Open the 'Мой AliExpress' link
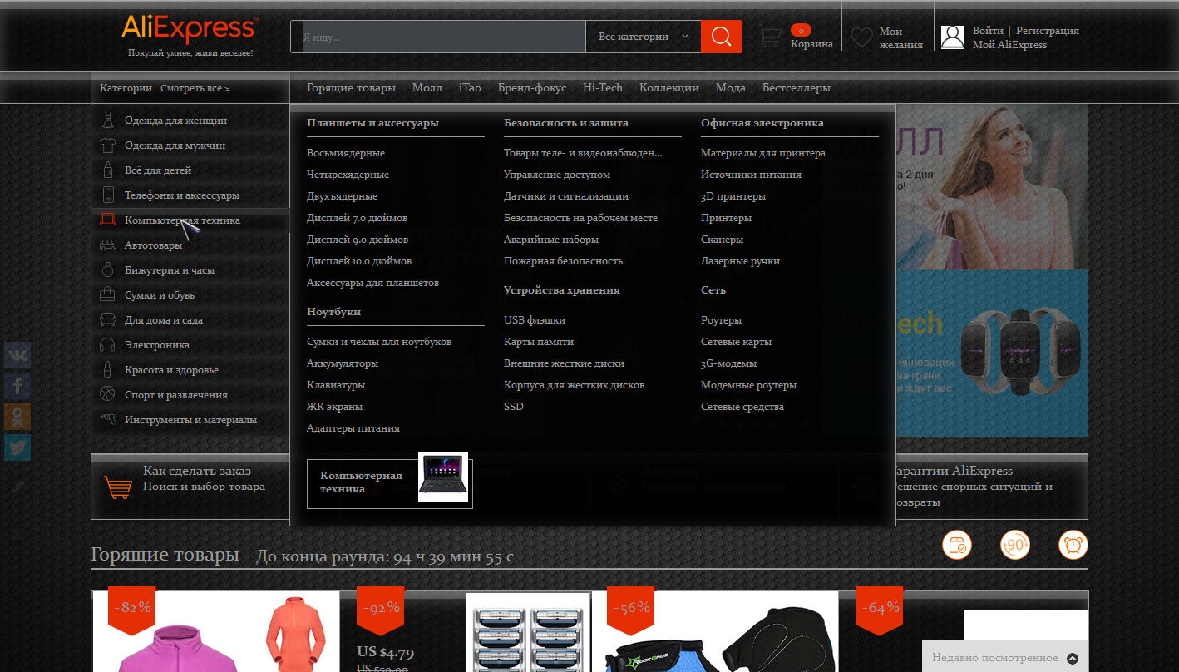The image size is (1179, 672). pyautogui.click(x=1009, y=45)
